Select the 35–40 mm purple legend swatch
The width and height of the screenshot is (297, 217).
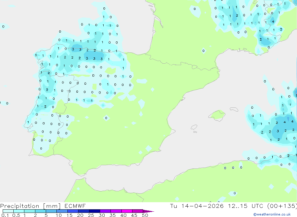(116, 211)
